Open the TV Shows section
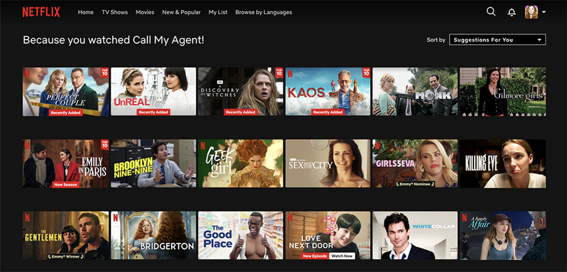This screenshot has height=272, width=567. [115, 12]
